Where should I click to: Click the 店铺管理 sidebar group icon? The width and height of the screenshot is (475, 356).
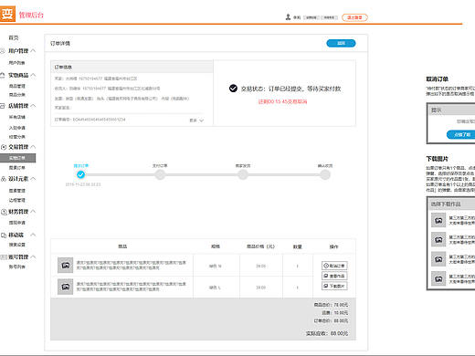pyautogui.click(x=3, y=106)
